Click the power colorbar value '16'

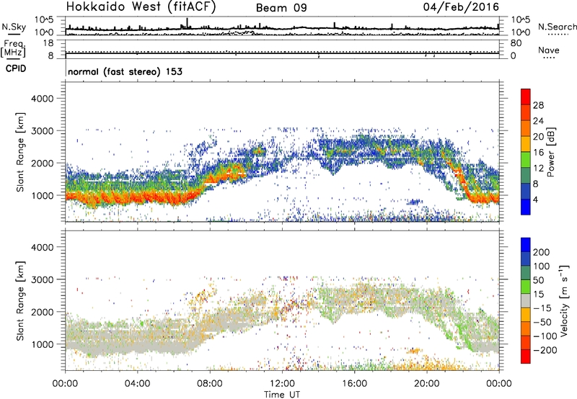(538, 153)
